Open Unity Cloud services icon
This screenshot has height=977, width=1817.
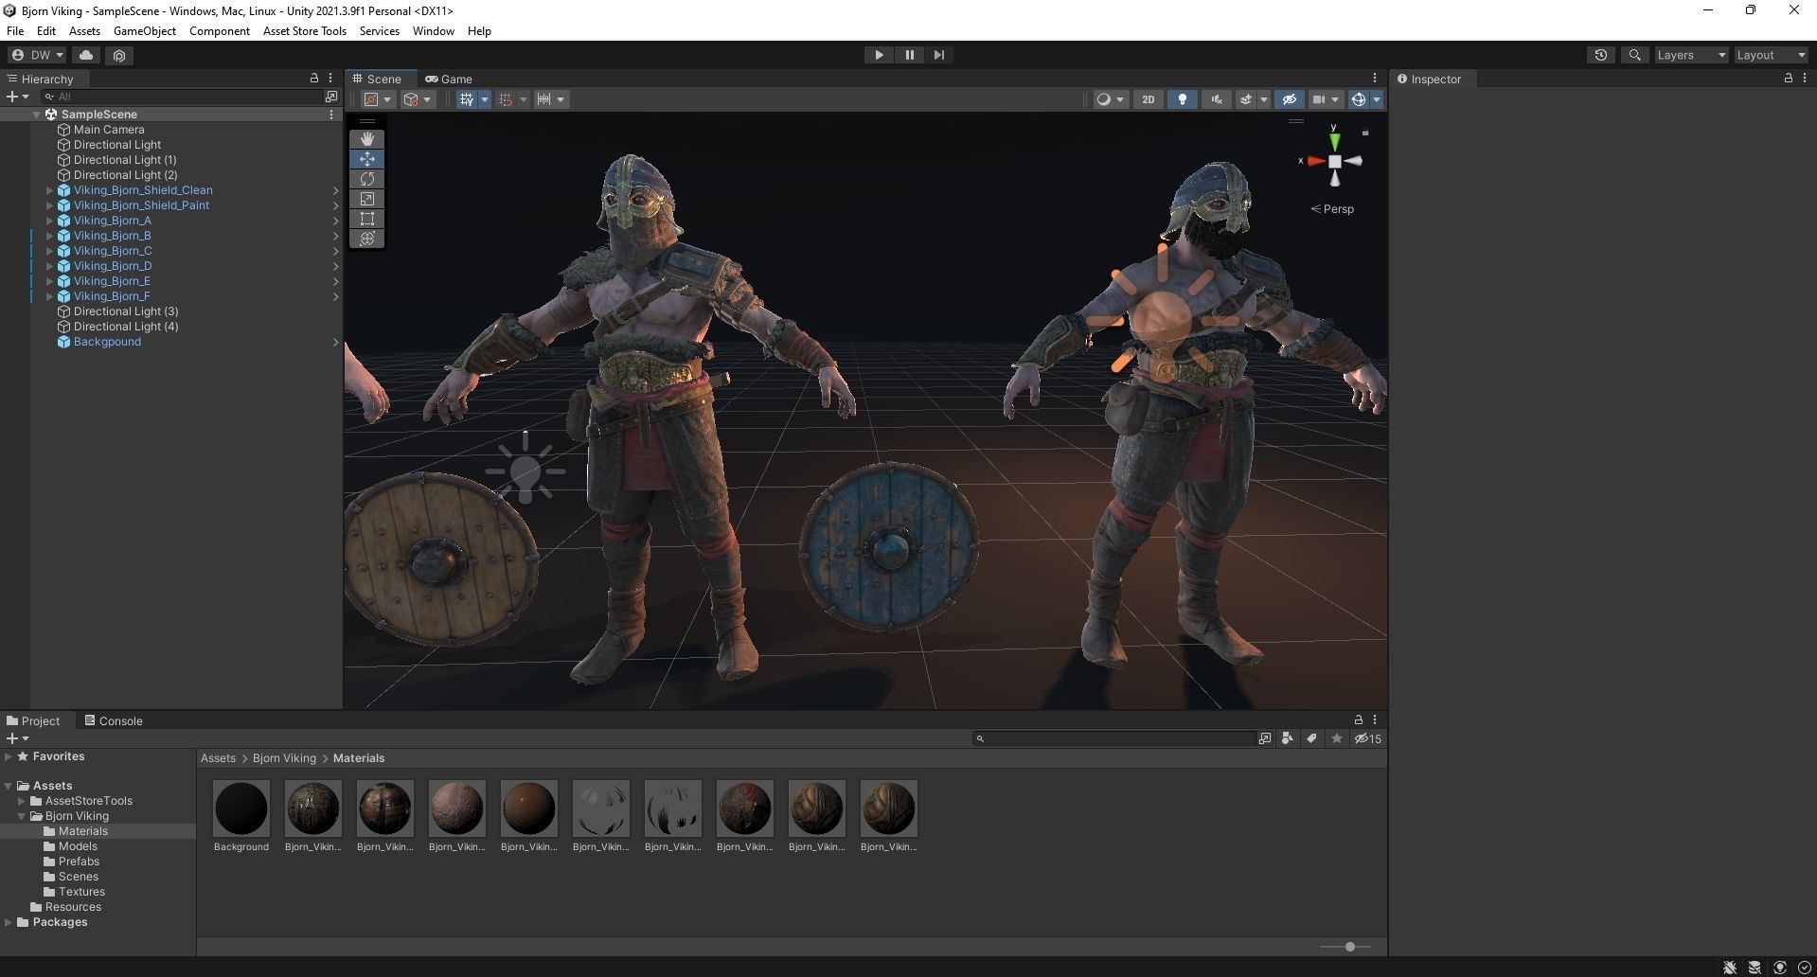point(86,55)
